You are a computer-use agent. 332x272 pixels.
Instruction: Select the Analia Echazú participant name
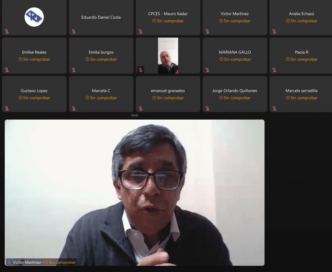[x=302, y=14]
